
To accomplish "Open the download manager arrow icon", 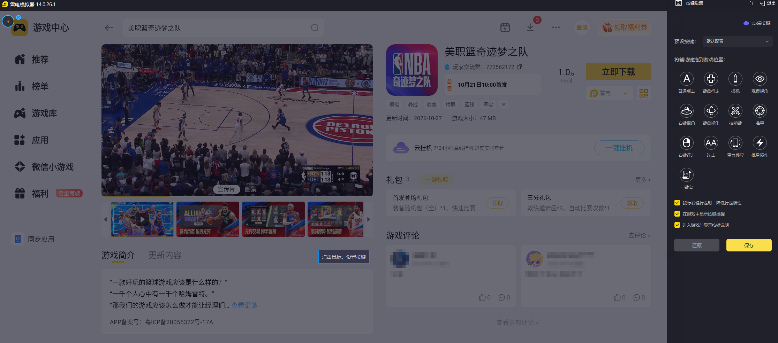I will tap(530, 28).
